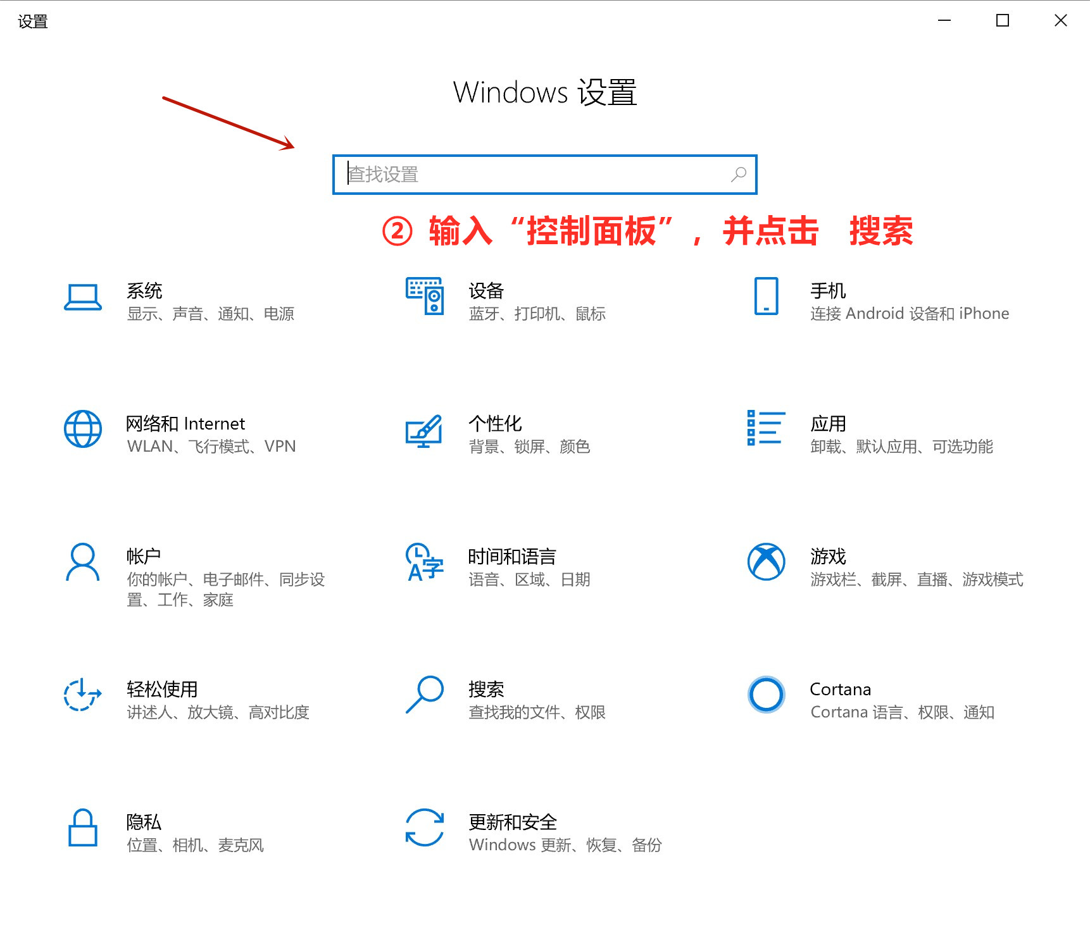Open Search magnifier category icon

click(x=424, y=695)
